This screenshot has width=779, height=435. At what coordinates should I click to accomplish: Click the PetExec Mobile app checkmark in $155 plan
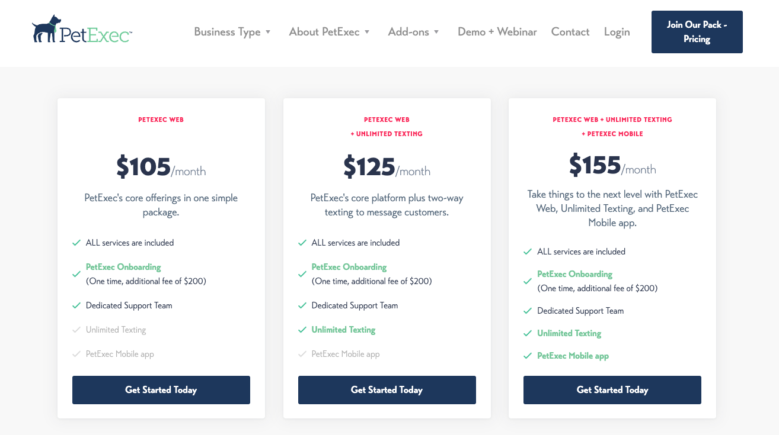(x=528, y=356)
